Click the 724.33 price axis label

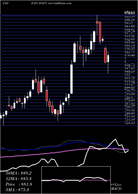coord(129,123)
